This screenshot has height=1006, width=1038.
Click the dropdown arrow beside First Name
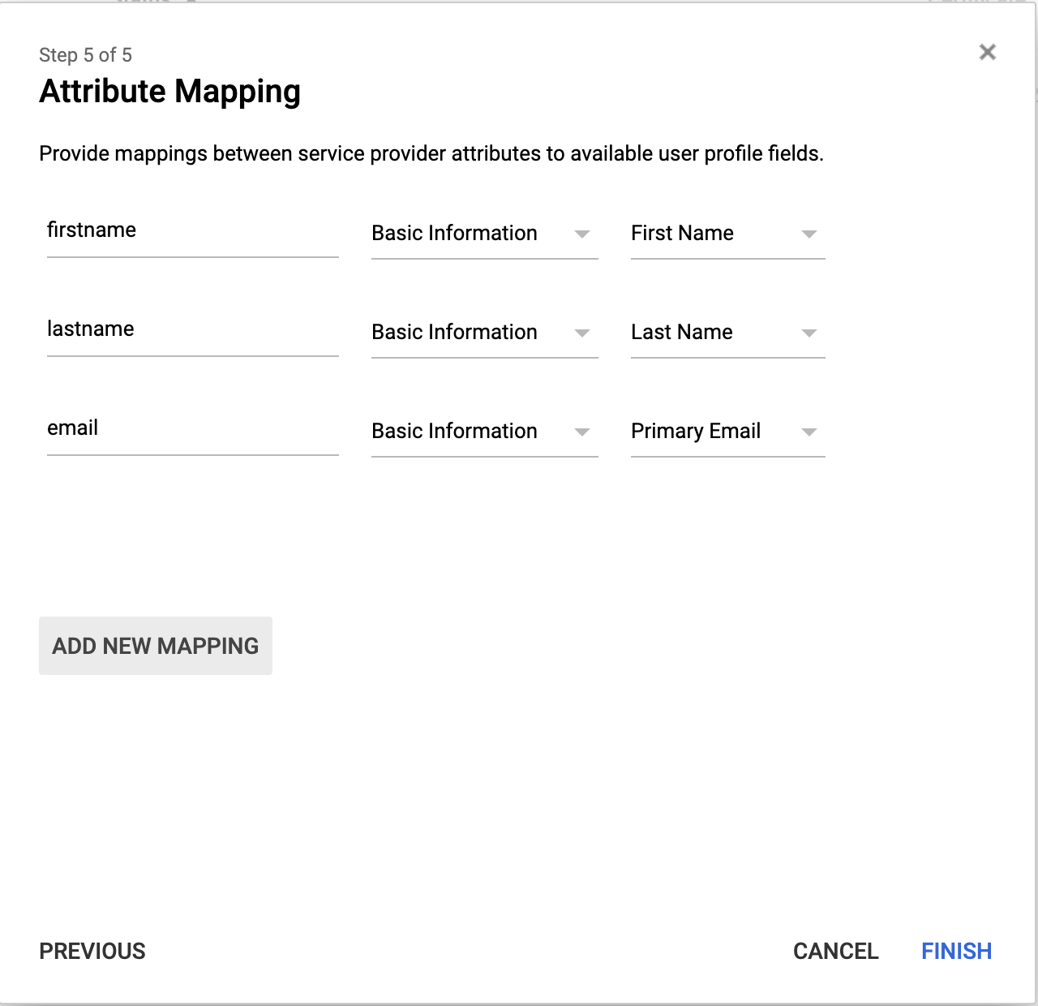click(809, 234)
